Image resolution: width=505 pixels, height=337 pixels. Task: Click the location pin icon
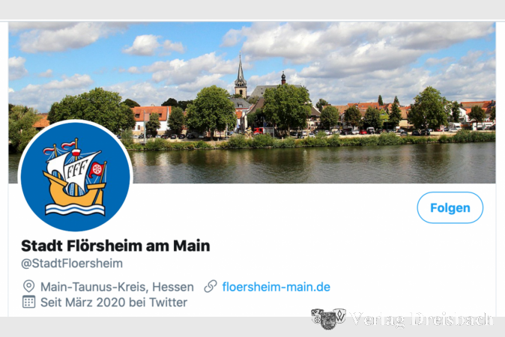pos(28,286)
